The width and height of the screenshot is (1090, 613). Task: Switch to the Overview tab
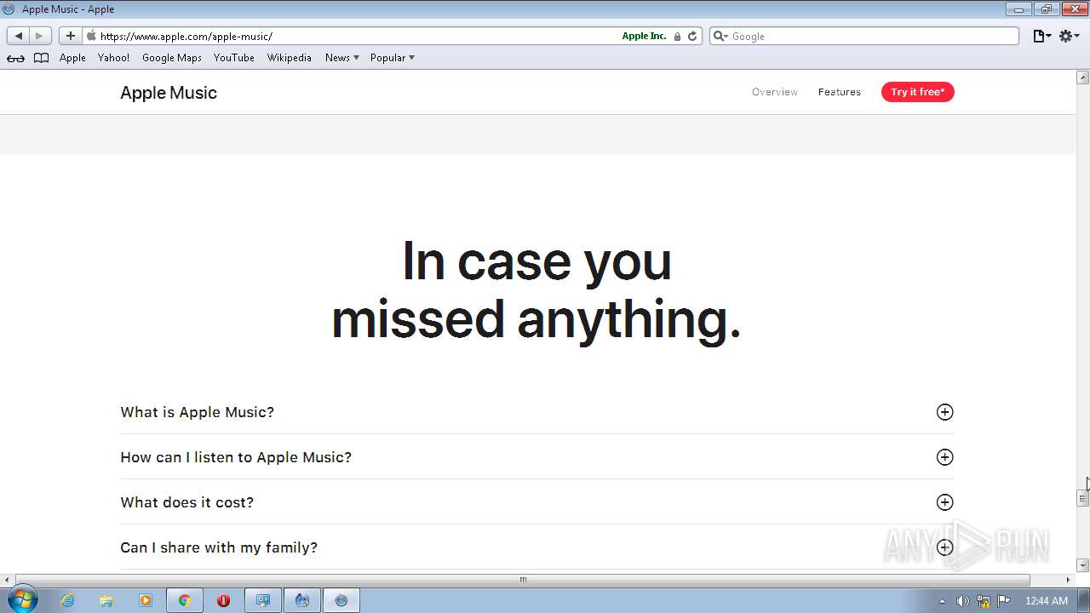(x=775, y=92)
